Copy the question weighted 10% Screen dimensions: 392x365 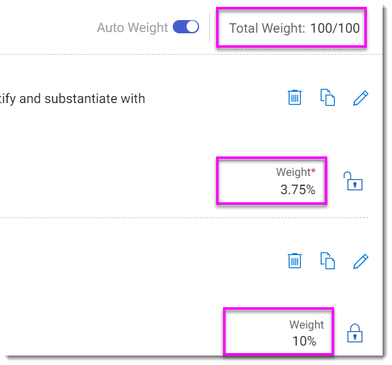click(x=327, y=260)
